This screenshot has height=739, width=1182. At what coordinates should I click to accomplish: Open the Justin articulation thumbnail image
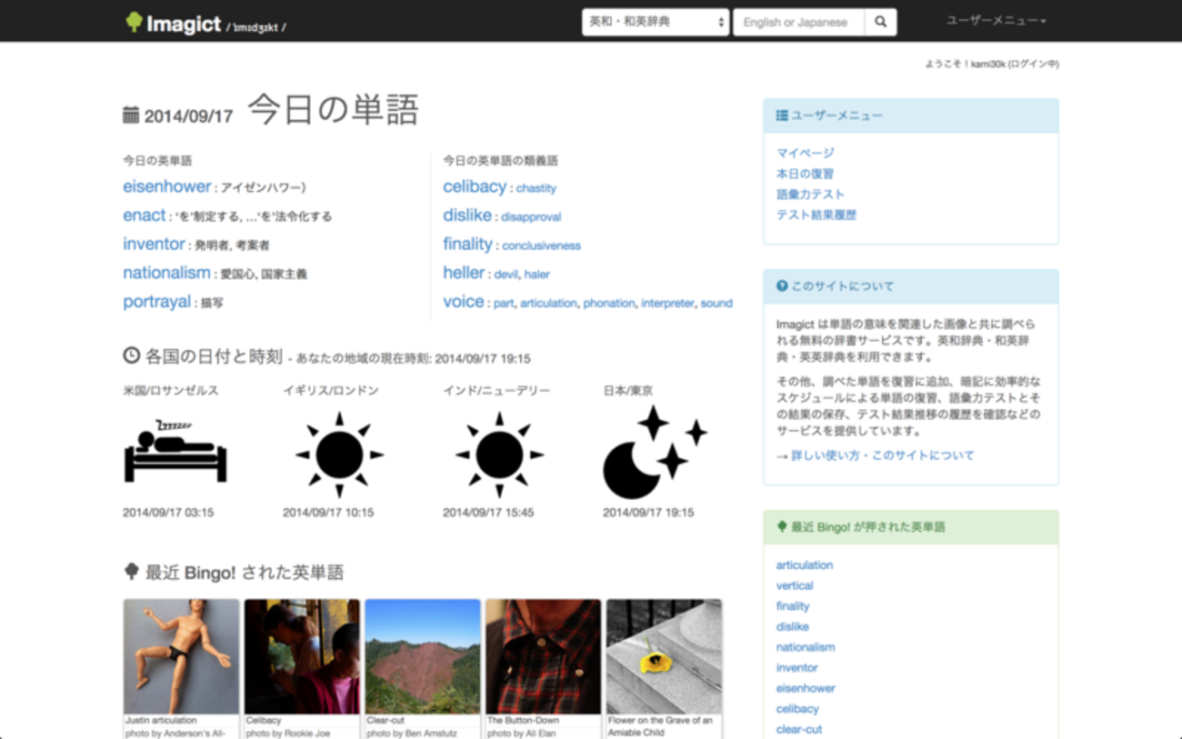pyautogui.click(x=182, y=656)
